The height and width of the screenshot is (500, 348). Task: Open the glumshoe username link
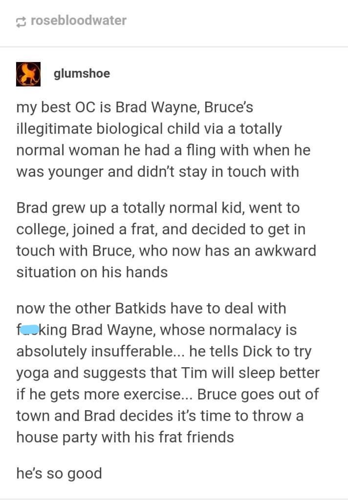coord(82,74)
